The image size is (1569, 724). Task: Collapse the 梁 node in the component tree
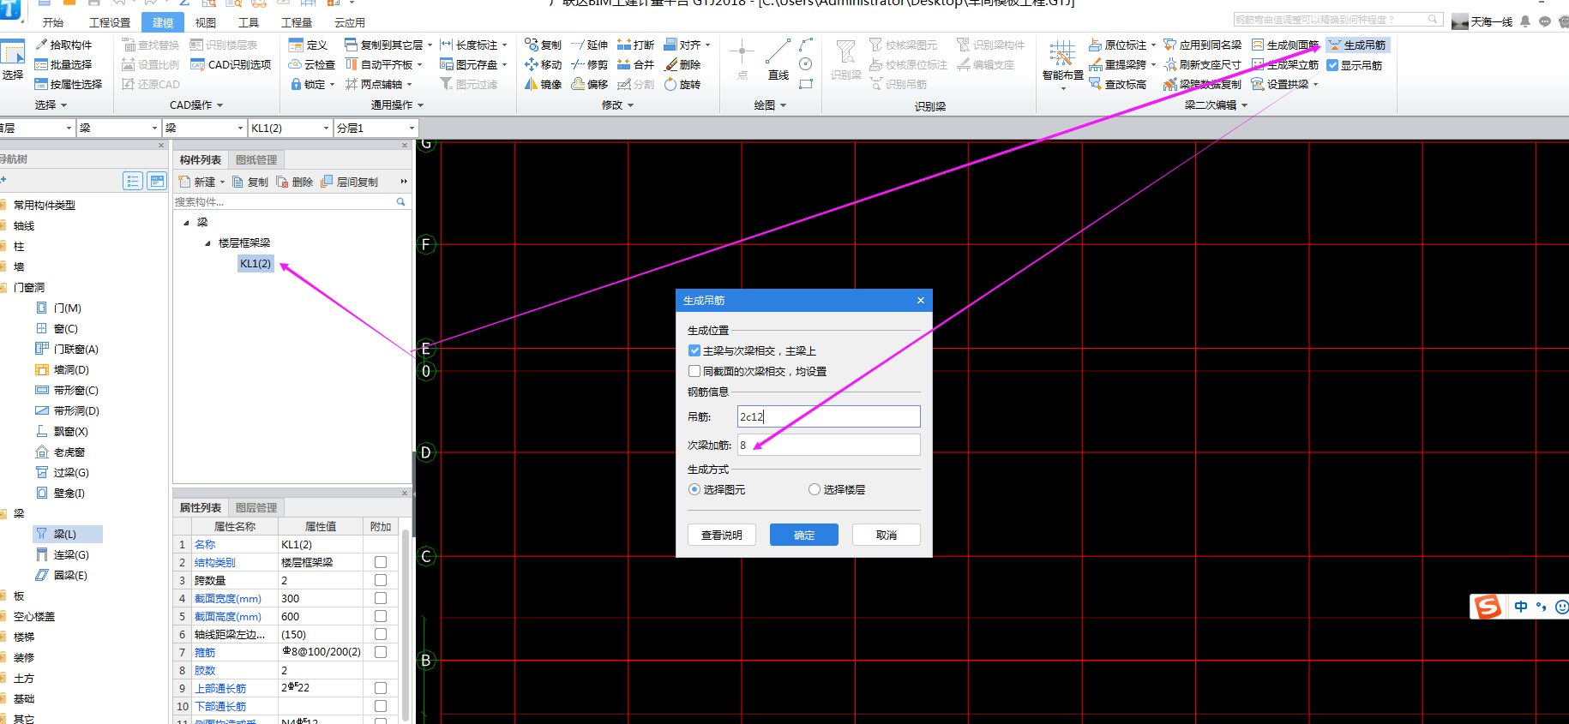tap(186, 223)
